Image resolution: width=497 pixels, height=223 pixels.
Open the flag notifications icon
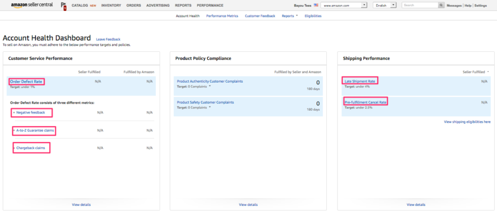pos(64,6)
